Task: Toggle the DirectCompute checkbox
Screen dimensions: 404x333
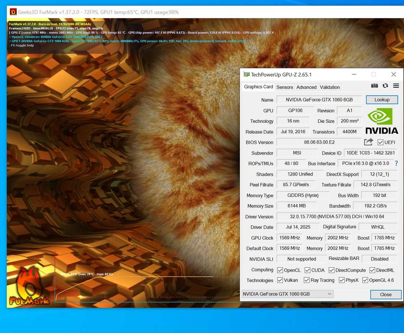Action: click(x=331, y=270)
